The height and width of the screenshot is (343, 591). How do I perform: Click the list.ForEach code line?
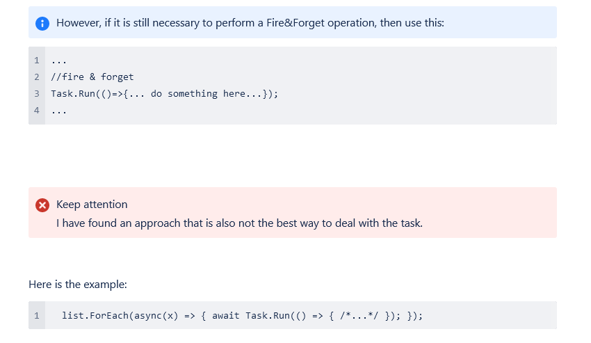(243, 315)
